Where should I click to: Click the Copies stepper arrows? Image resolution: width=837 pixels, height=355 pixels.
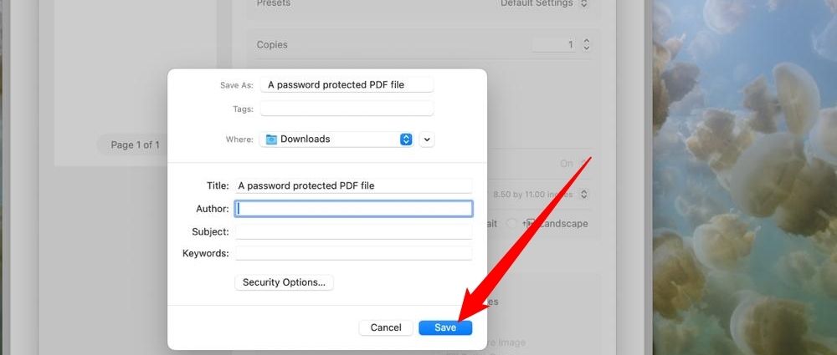click(x=586, y=45)
